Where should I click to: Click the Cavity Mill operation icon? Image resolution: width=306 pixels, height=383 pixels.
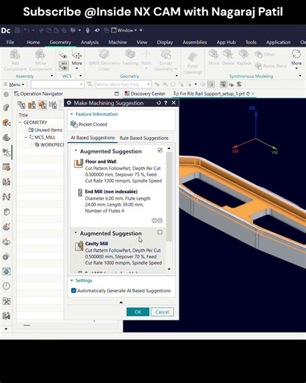tap(79, 246)
